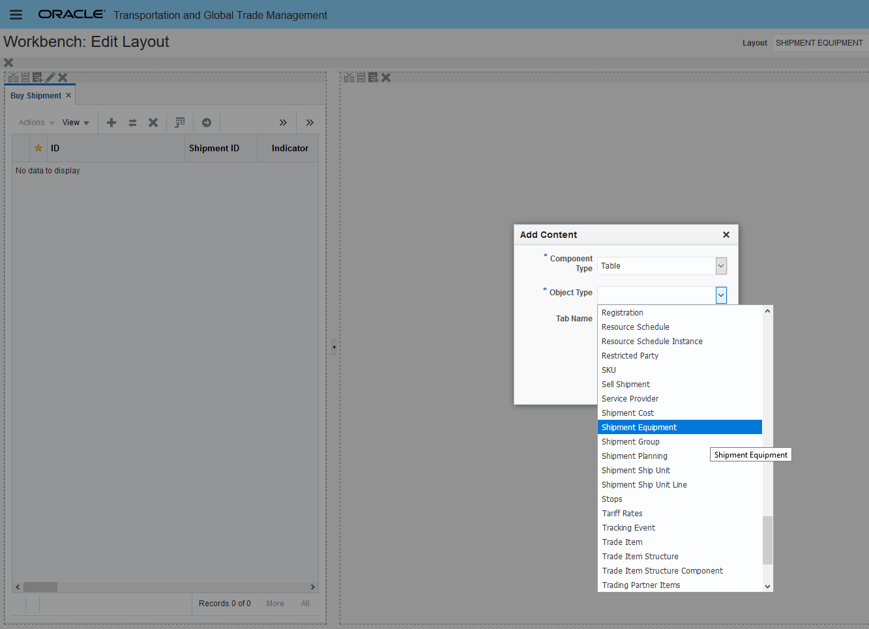Select the Buy Shipment tab

pyautogui.click(x=36, y=96)
